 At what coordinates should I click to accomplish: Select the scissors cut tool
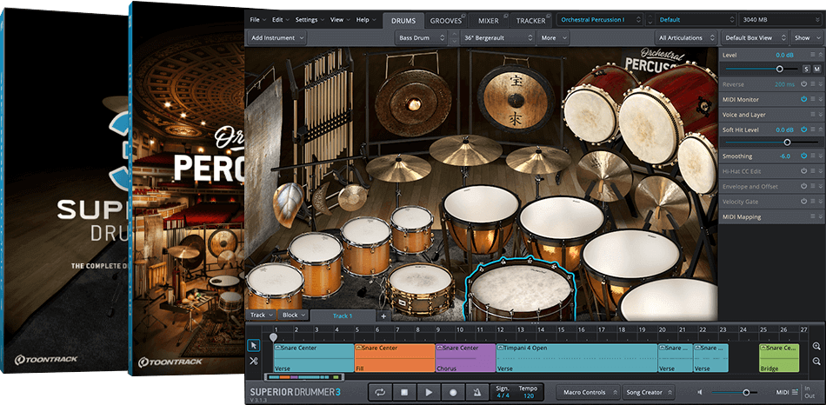(x=254, y=361)
